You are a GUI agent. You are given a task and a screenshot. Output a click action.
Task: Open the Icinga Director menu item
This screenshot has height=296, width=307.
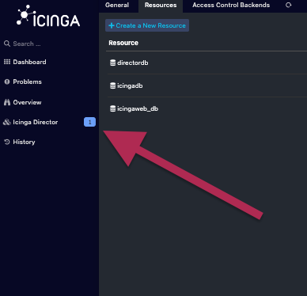pyautogui.click(x=36, y=122)
